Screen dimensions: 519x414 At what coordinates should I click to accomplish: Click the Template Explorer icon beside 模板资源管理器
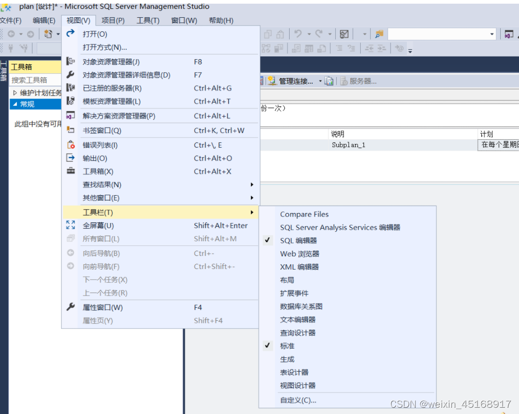[71, 101]
